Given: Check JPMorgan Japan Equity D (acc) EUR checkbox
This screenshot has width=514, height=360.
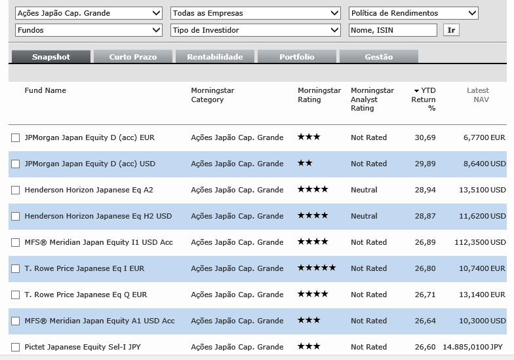Looking at the screenshot, I should (16, 137).
